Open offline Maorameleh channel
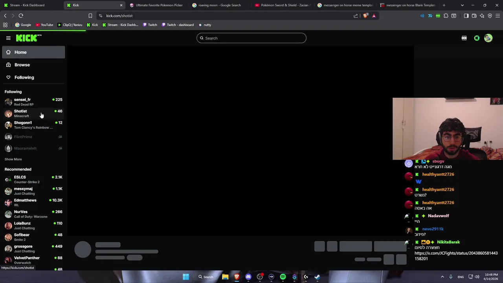 click(x=33, y=148)
